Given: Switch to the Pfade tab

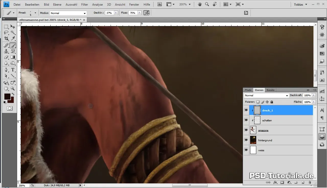Looking at the screenshot, I should click(248, 90).
